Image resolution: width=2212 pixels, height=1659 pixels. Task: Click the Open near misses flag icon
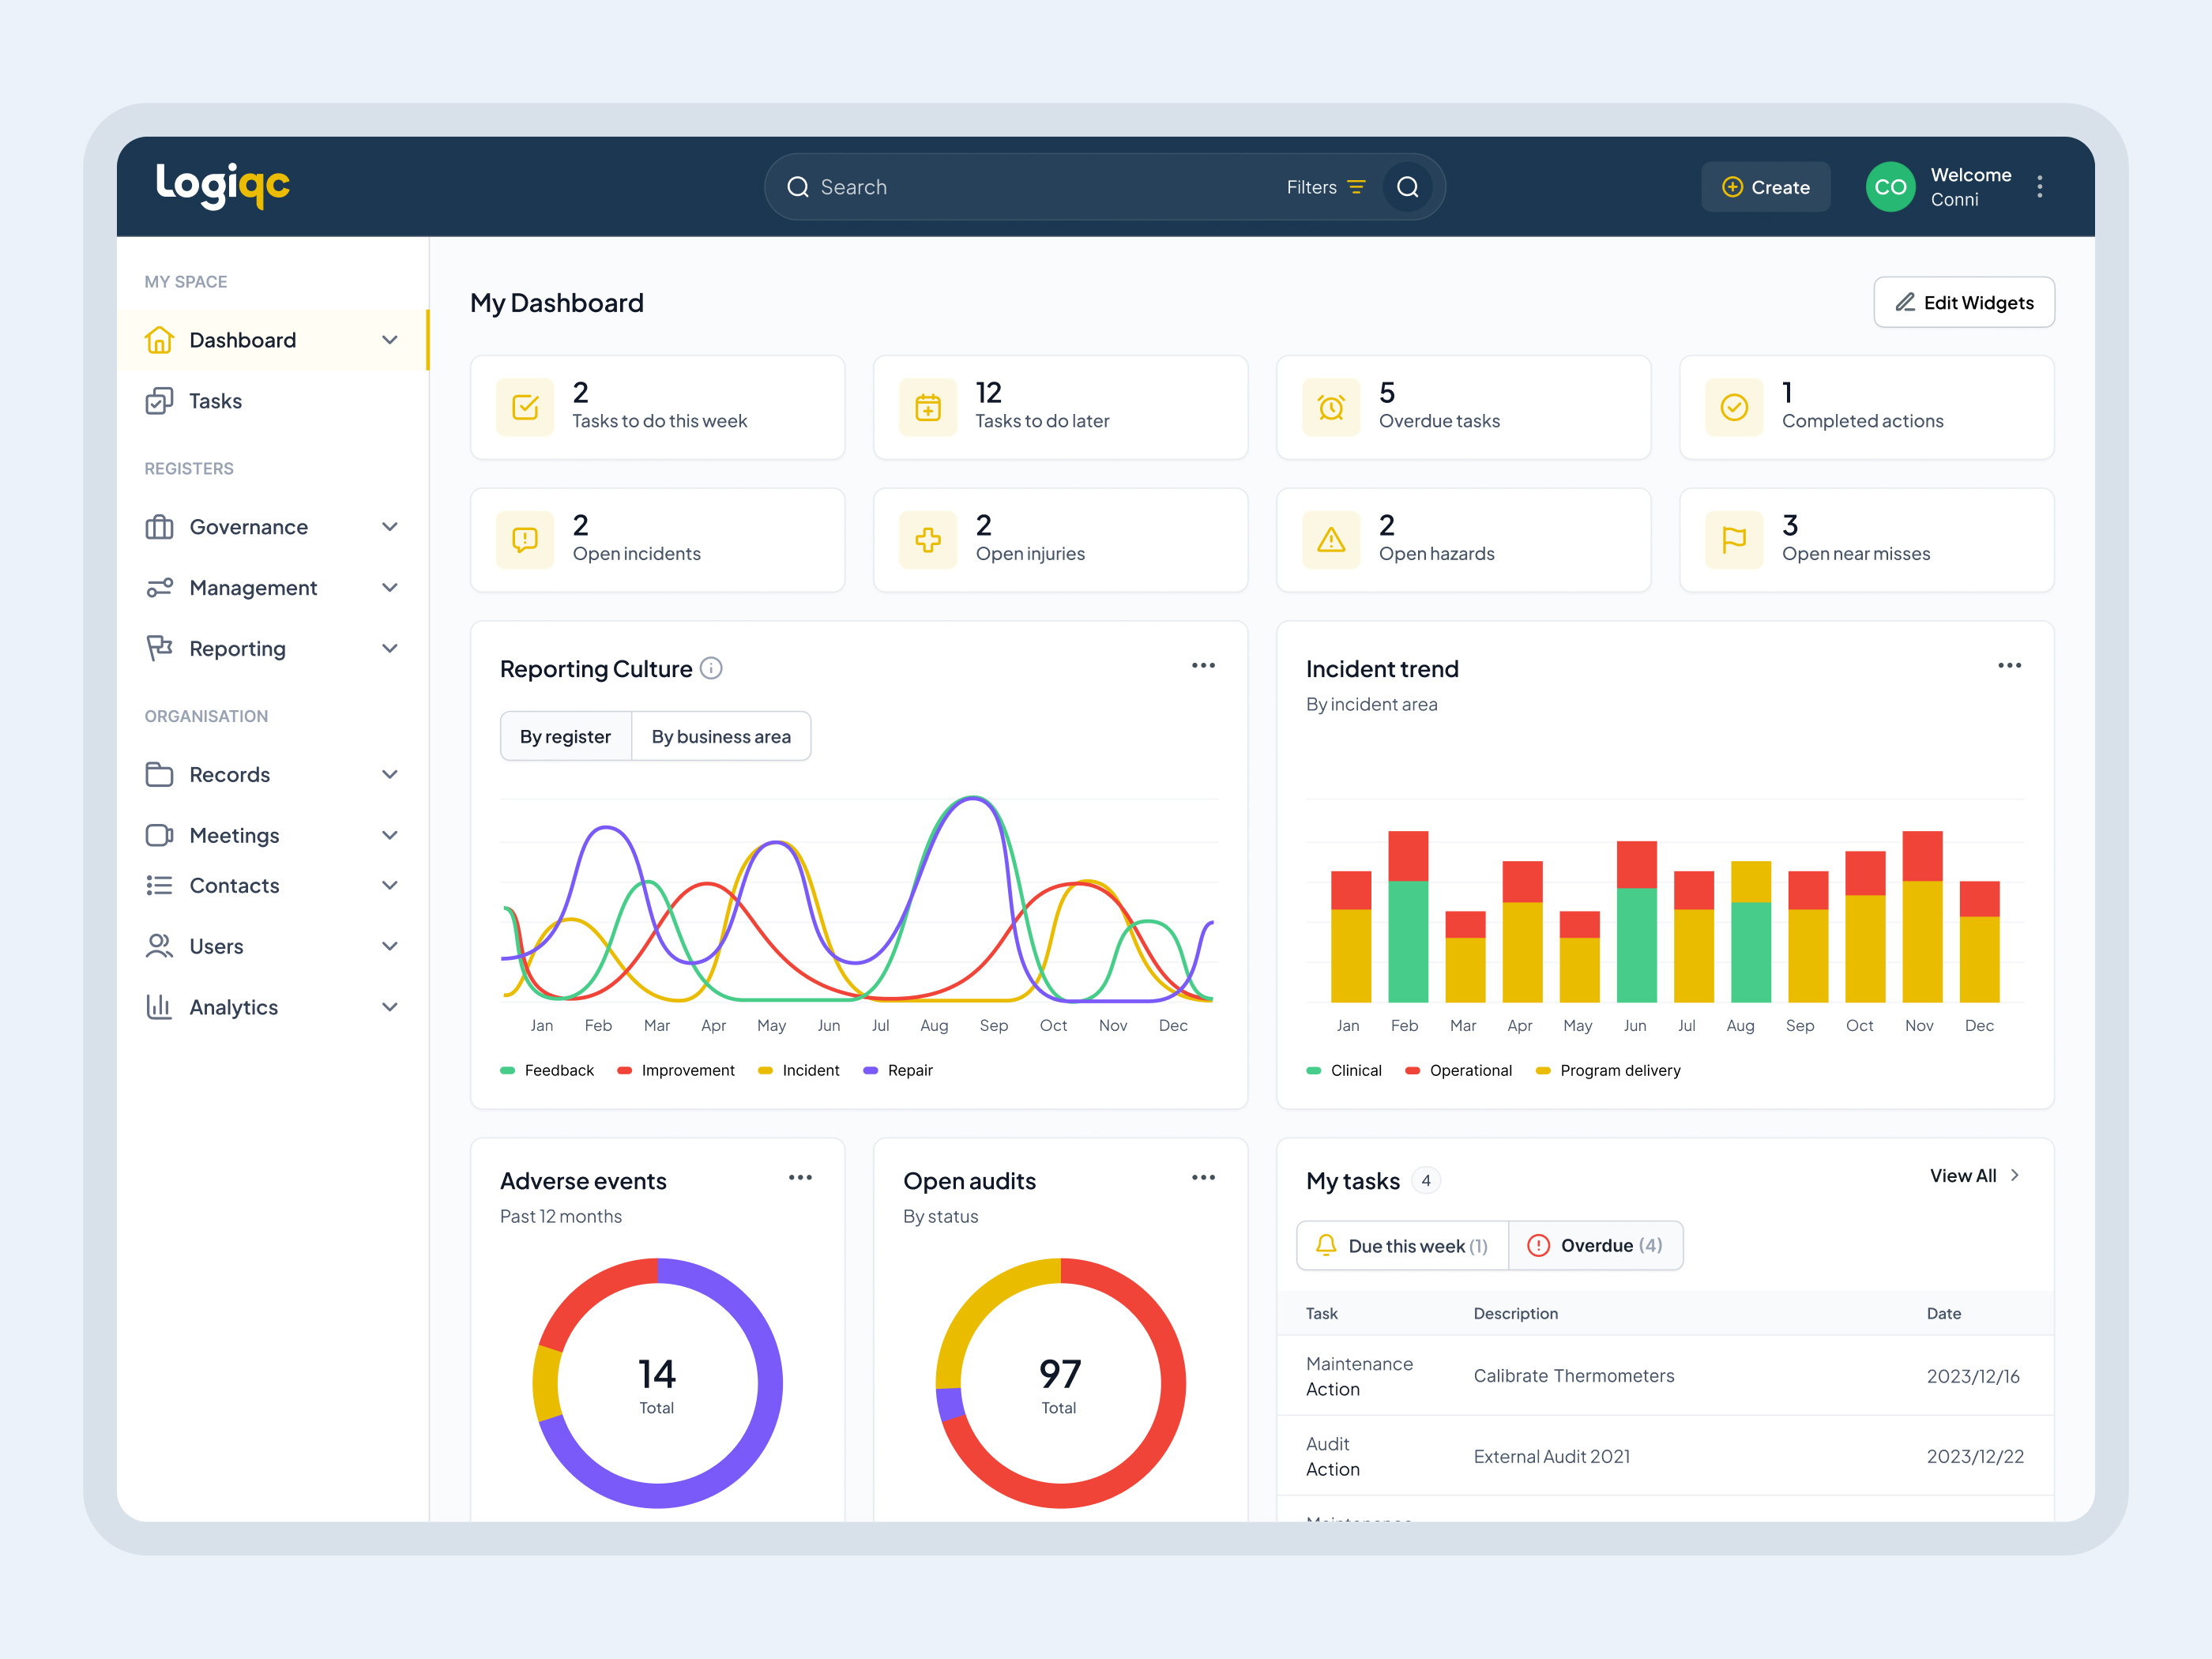coord(1734,540)
